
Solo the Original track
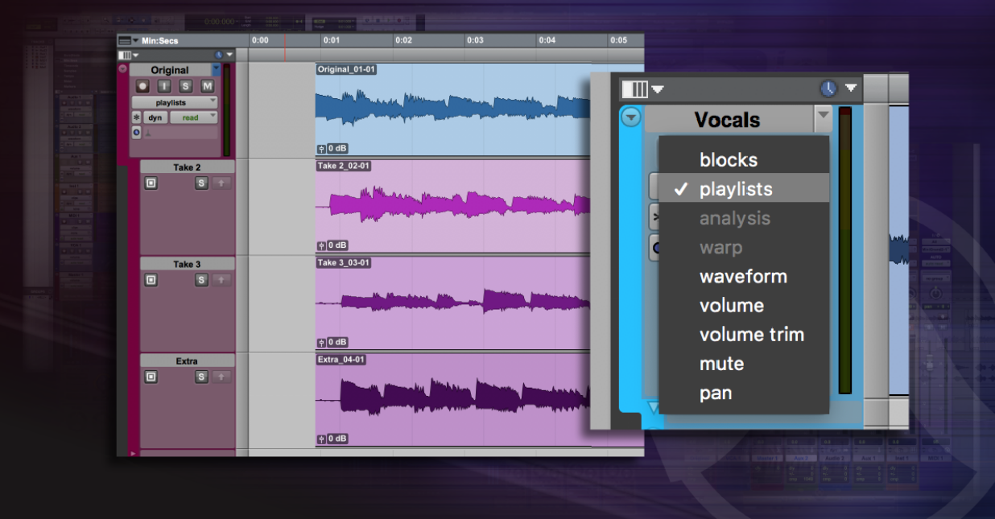coord(186,86)
